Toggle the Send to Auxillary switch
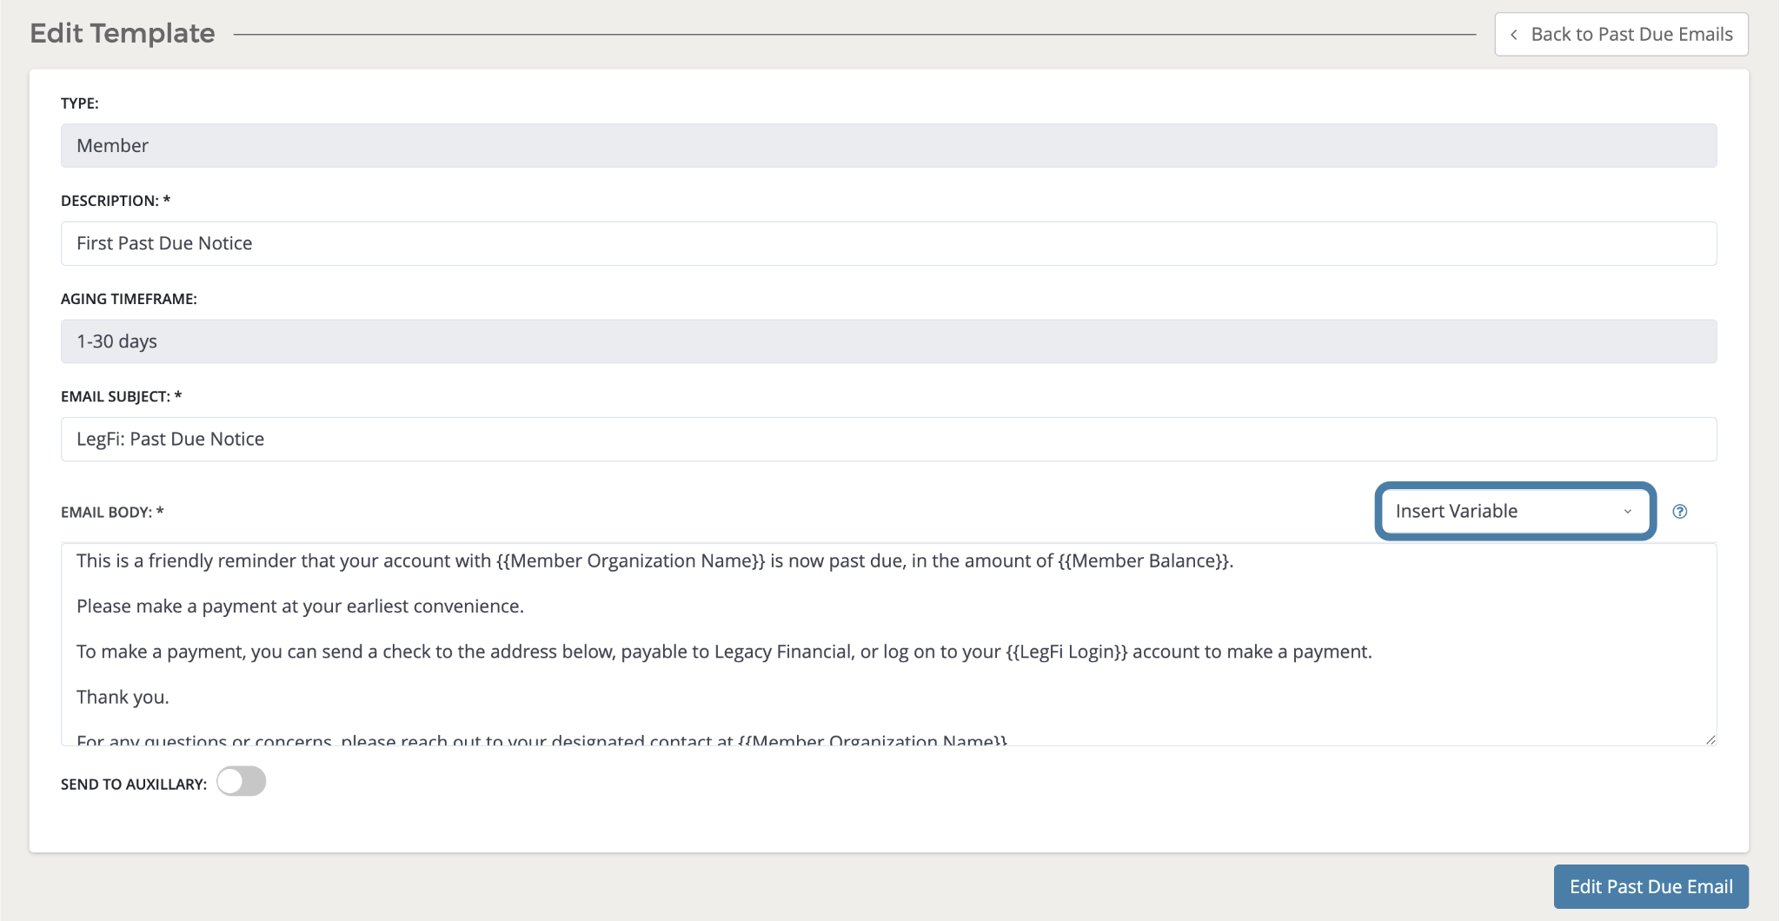 point(242,782)
